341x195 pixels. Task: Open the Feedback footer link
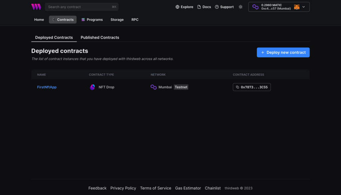(x=98, y=188)
